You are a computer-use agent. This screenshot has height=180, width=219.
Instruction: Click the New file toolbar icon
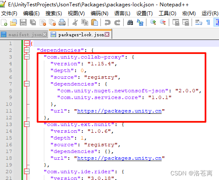[4, 22]
